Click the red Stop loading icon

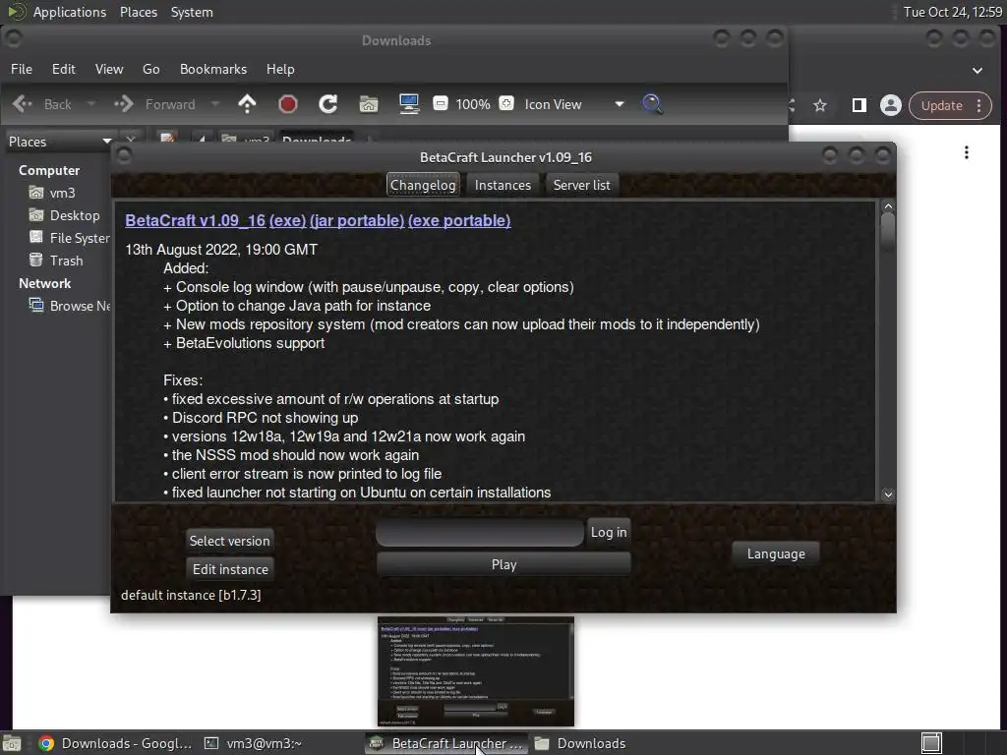[288, 104]
